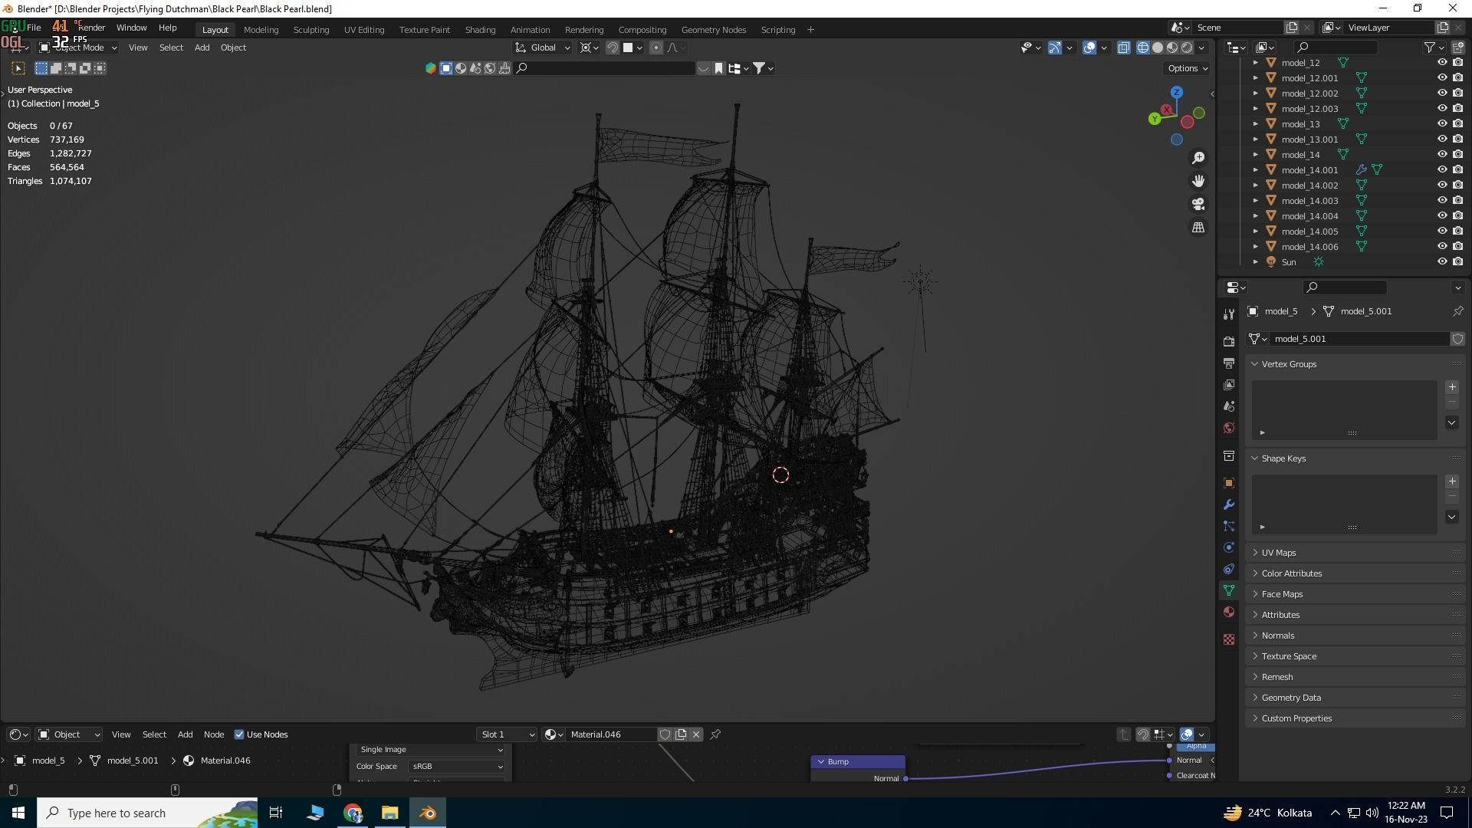Viewport: 1472px width, 828px height.
Task: Add a new vertex group
Action: coord(1452,387)
